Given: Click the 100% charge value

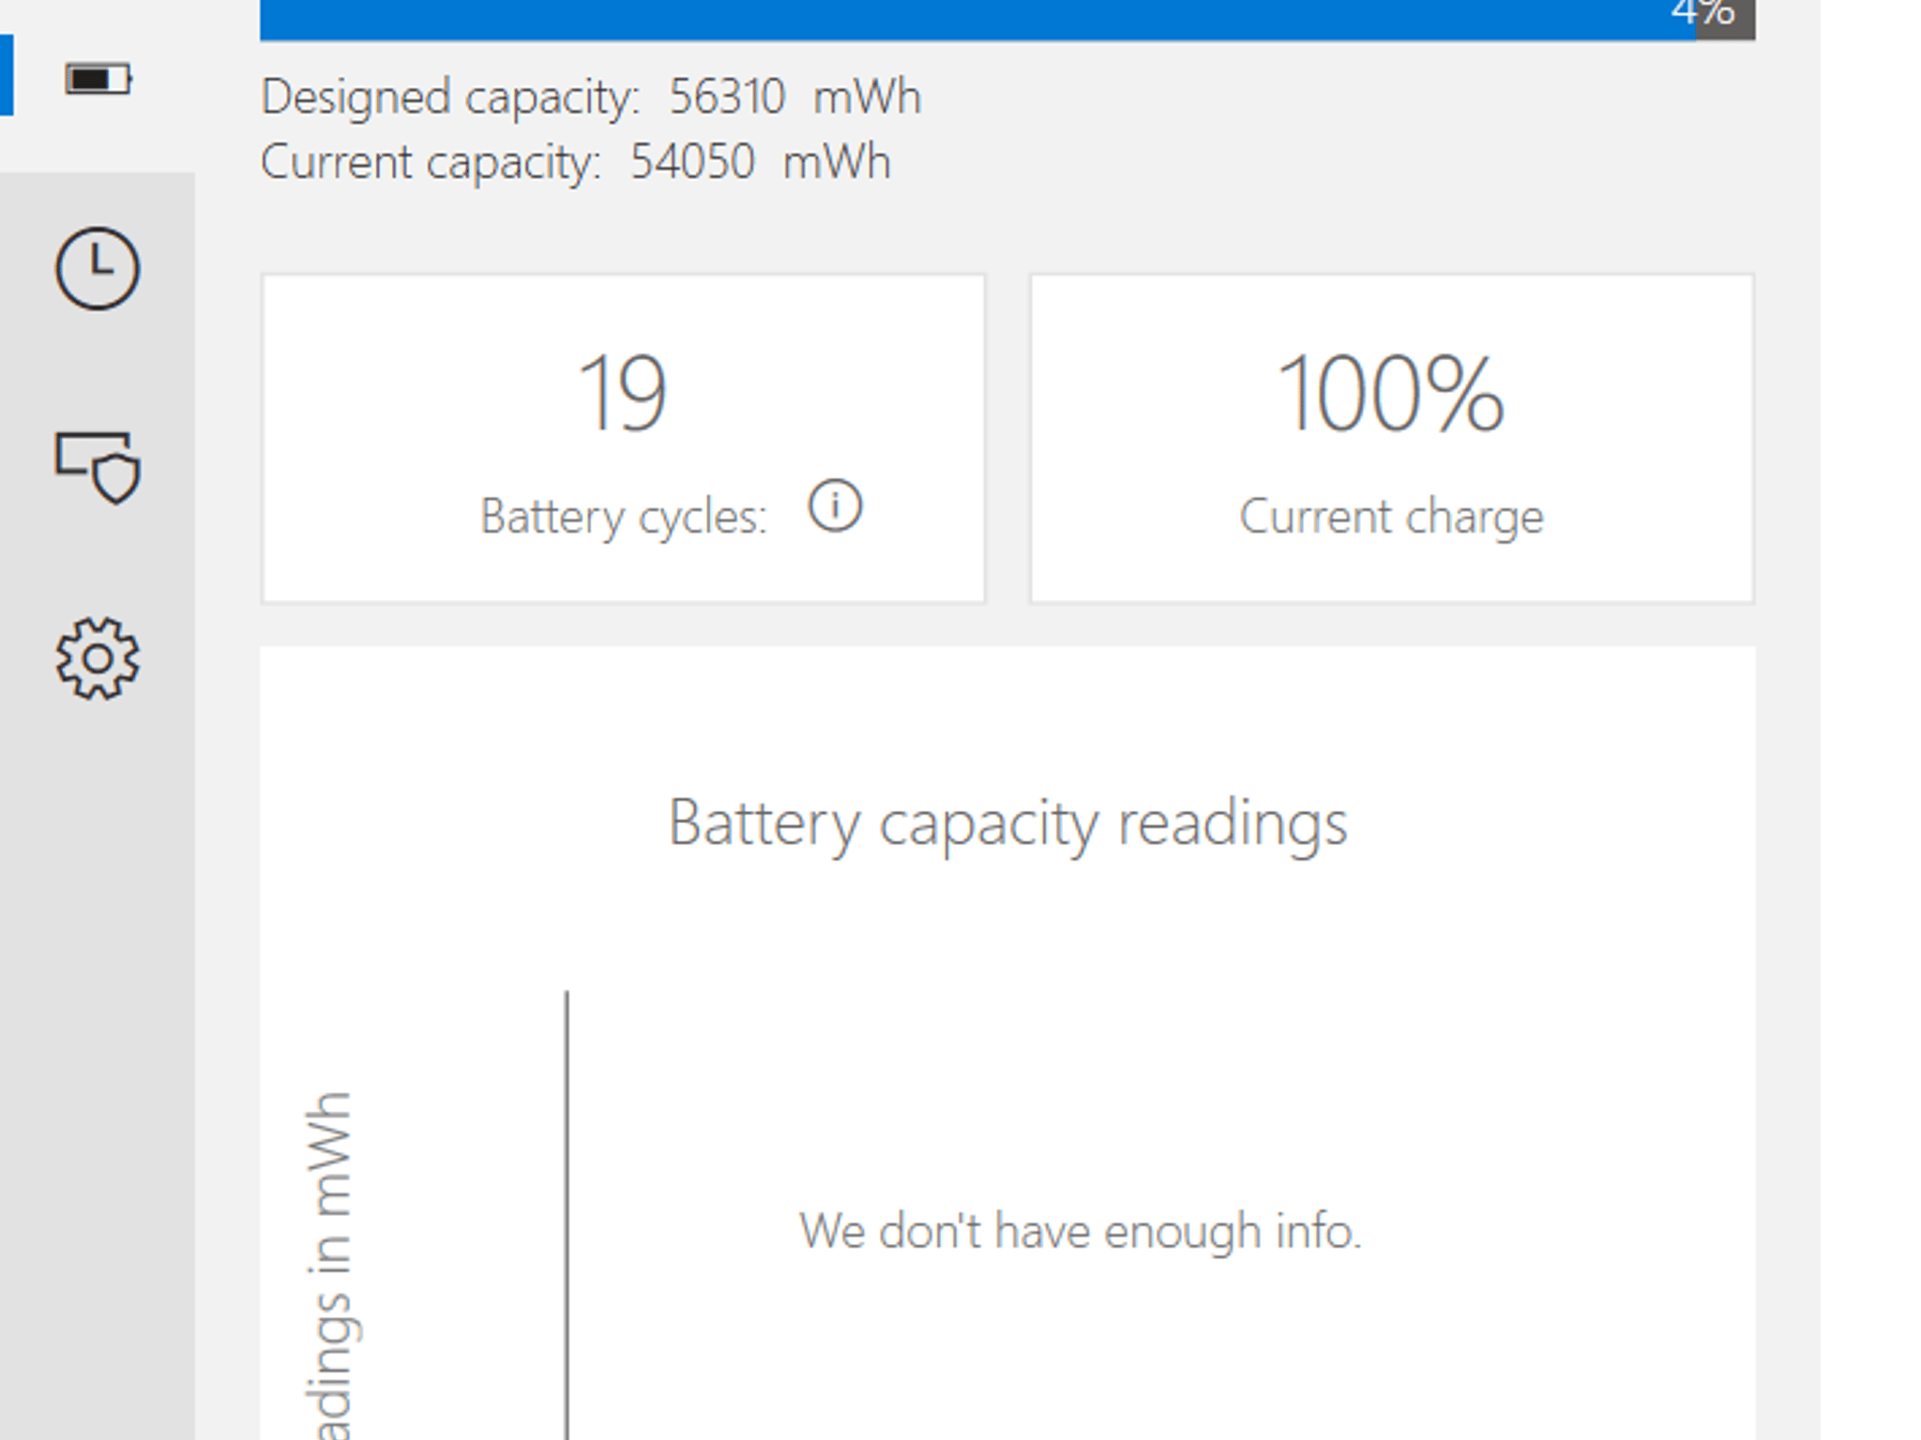Looking at the screenshot, I should (1391, 394).
